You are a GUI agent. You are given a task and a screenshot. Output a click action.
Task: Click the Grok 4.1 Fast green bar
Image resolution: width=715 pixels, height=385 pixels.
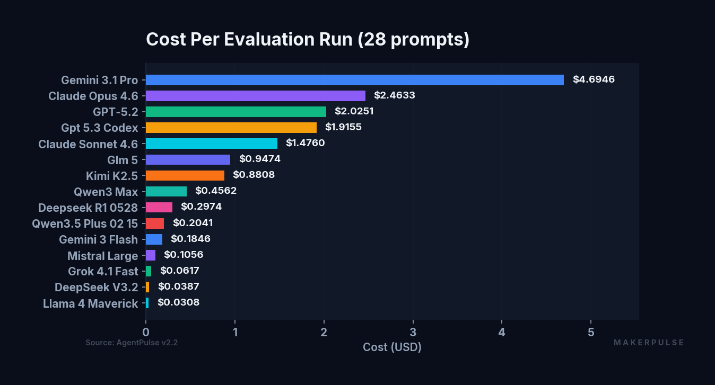[x=149, y=271]
